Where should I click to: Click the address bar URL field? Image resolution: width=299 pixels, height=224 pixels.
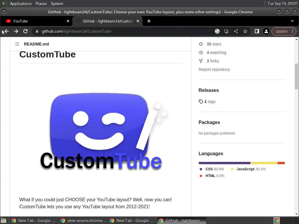[122, 31]
